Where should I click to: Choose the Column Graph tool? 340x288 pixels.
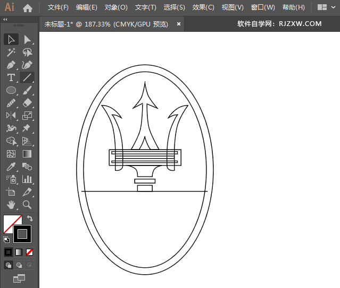[x=27, y=179]
